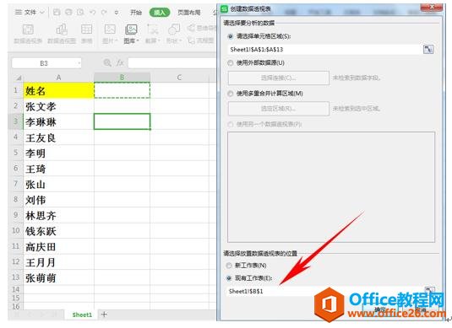Click range picker icon beside Sheet1!$A$1:$A$13
The height and width of the screenshot is (328, 452).
click(428, 50)
